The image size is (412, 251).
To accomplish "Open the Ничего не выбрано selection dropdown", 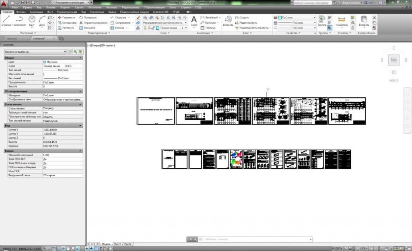I will 35,52.
